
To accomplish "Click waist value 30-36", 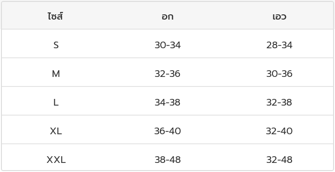I will coord(279,74).
